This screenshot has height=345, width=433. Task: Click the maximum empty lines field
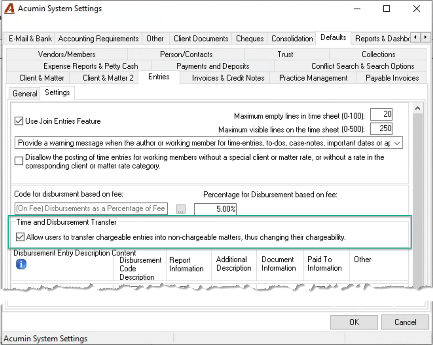[381, 114]
